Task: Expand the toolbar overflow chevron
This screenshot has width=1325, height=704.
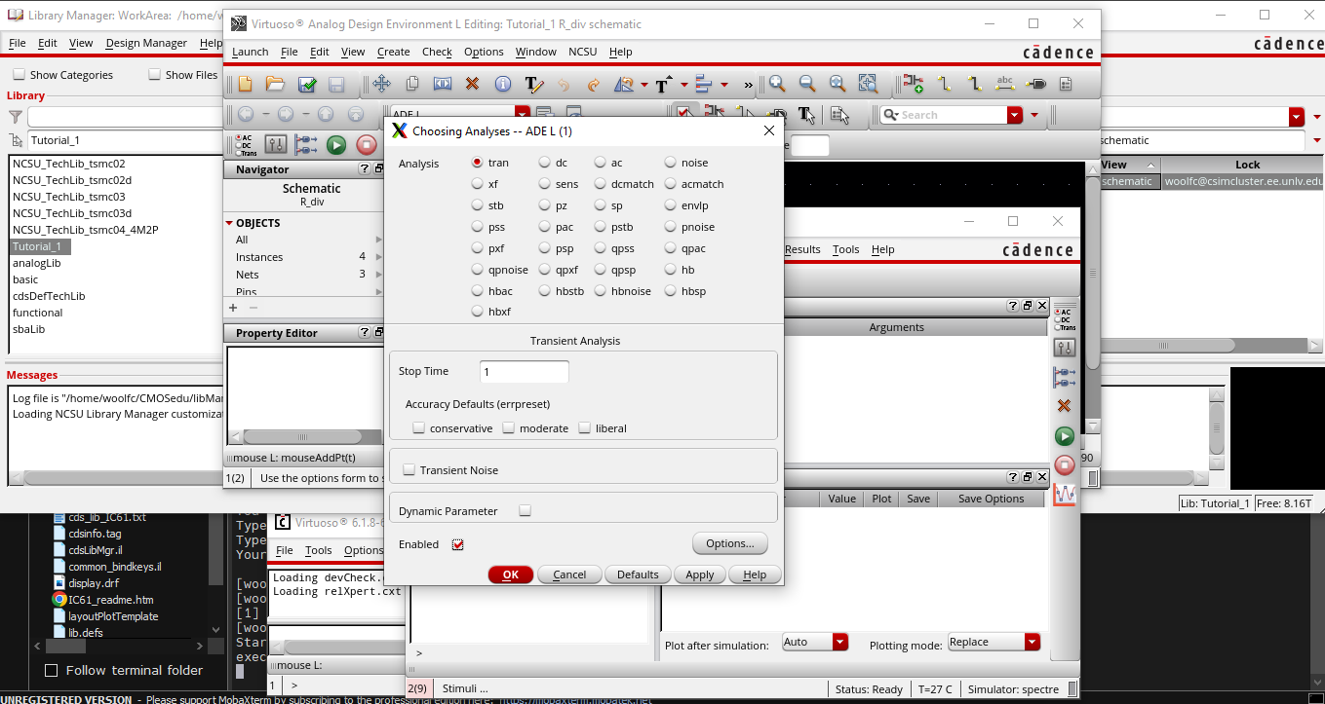Action: [x=748, y=85]
